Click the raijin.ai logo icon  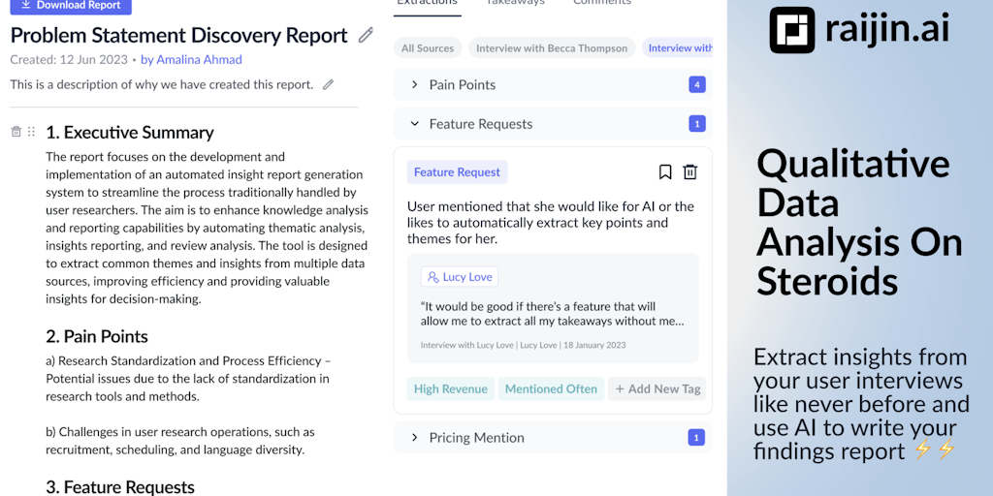point(791,29)
